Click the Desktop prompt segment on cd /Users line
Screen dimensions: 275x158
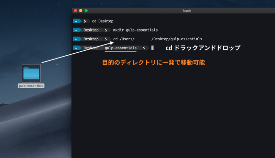(91, 39)
